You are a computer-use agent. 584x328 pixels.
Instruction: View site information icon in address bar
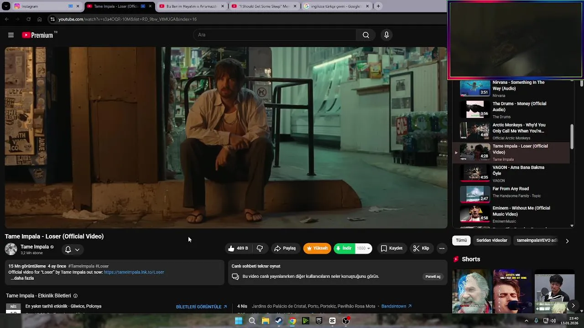click(52, 19)
